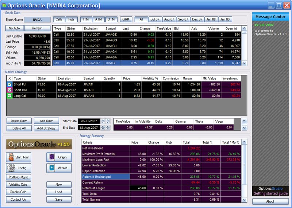Step the End Date with first spinner
The width and height of the screenshot is (292, 208).
click(103, 128)
